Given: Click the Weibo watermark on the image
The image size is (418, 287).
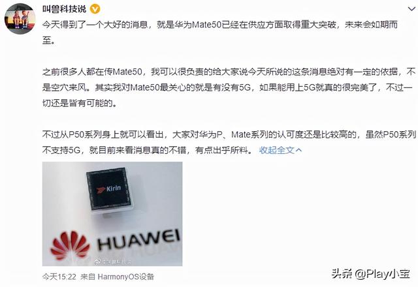Looking at the screenshot, I should (x=112, y=262).
